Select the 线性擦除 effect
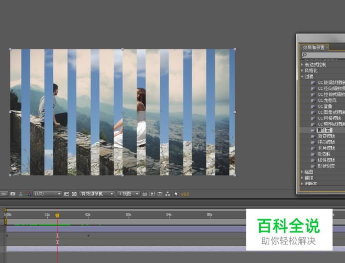 [x=326, y=160]
